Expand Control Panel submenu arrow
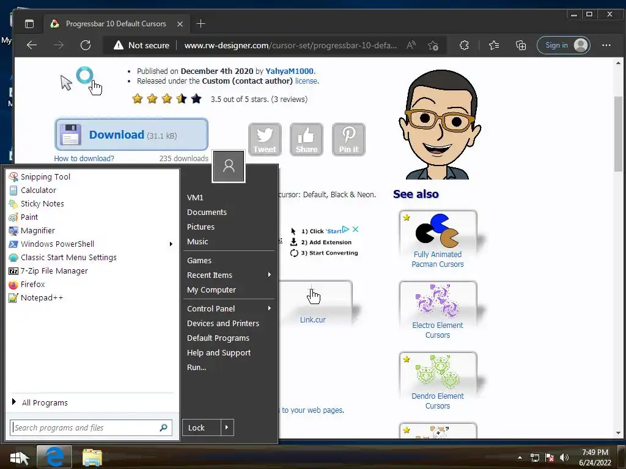Screen dimensions: 626x469 coord(270,308)
